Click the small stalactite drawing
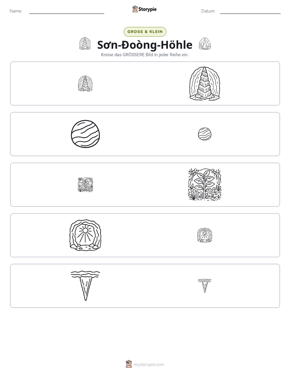This screenshot has height=376, width=290. pyautogui.click(x=205, y=286)
